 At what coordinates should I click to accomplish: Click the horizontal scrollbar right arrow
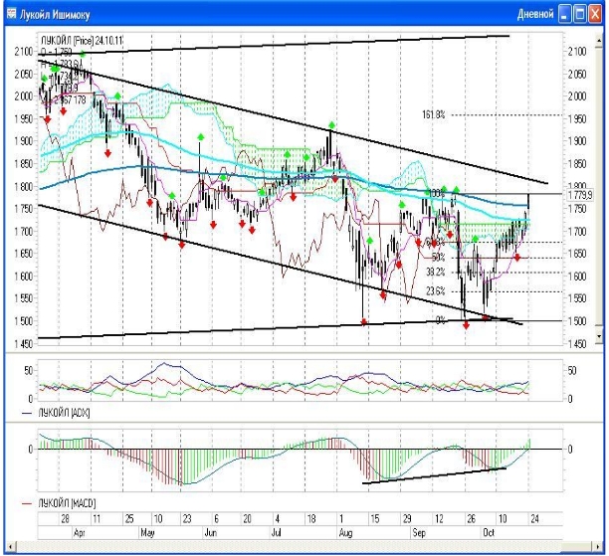pos(598,547)
